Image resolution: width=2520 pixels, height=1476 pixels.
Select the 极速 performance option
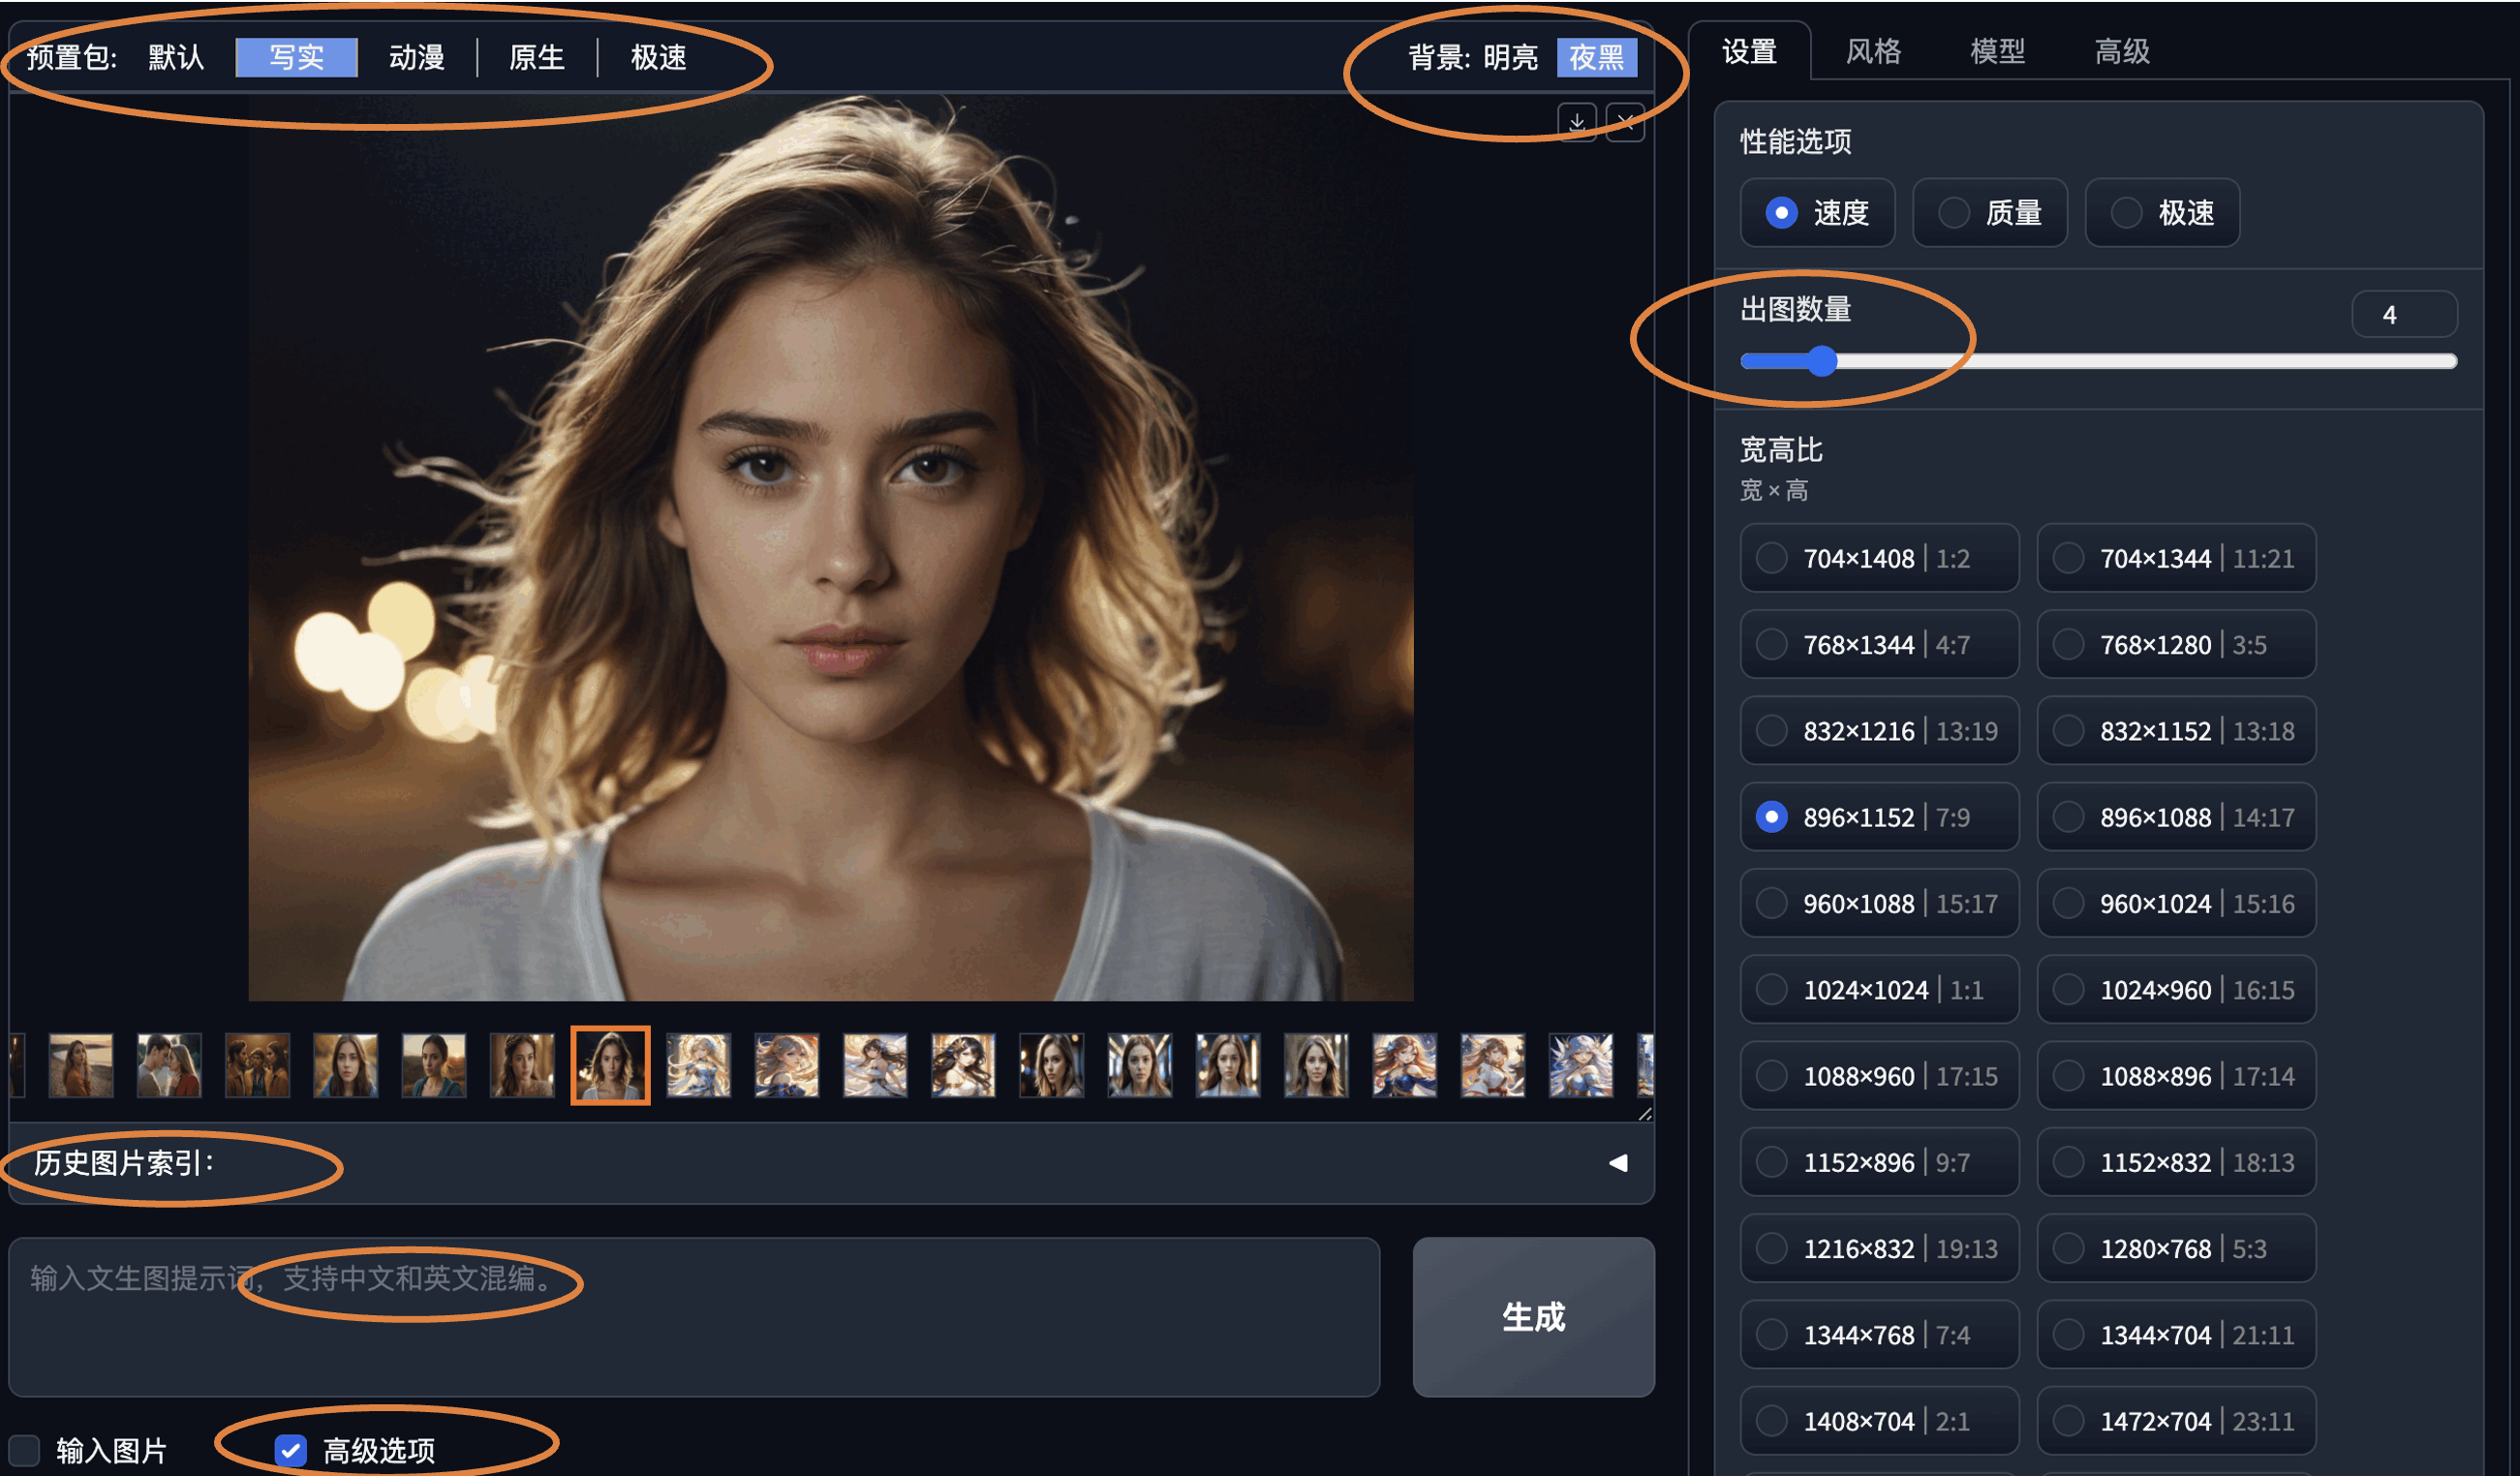point(2162,213)
